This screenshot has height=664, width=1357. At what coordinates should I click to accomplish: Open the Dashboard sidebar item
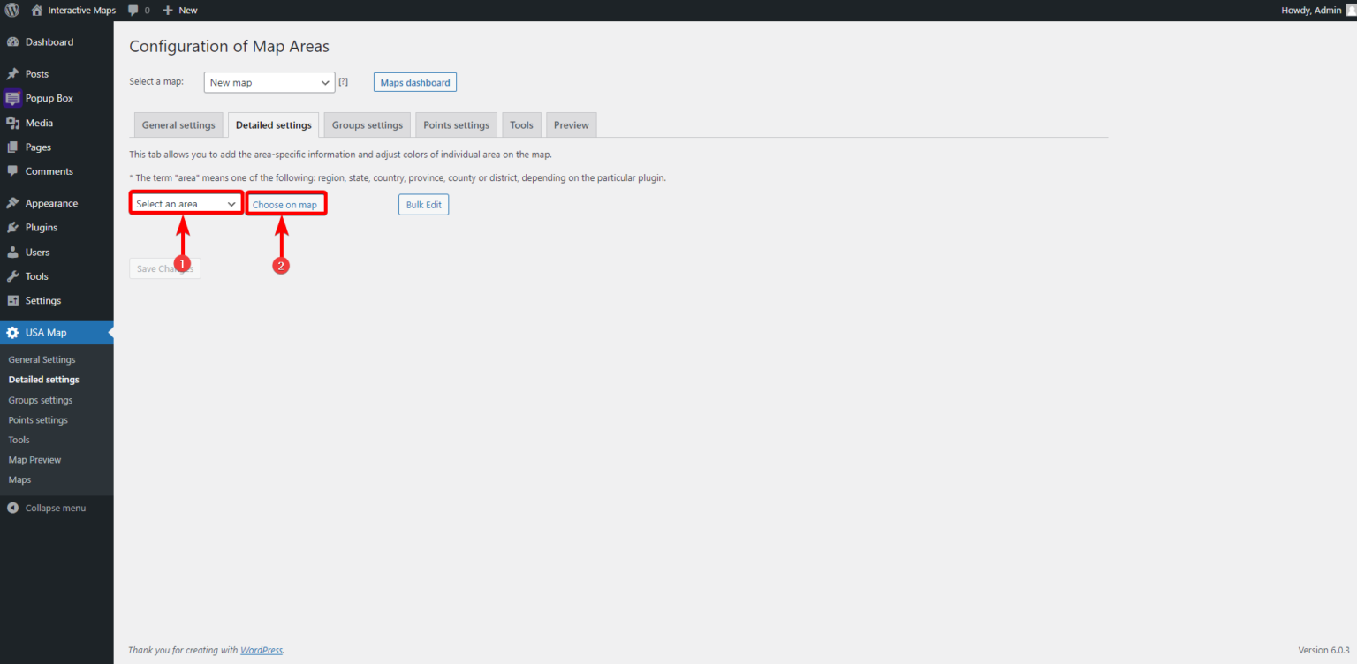pyautogui.click(x=49, y=42)
